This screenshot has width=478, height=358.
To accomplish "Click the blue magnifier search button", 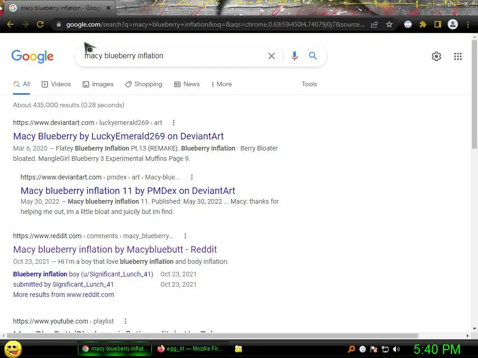I will (313, 56).
